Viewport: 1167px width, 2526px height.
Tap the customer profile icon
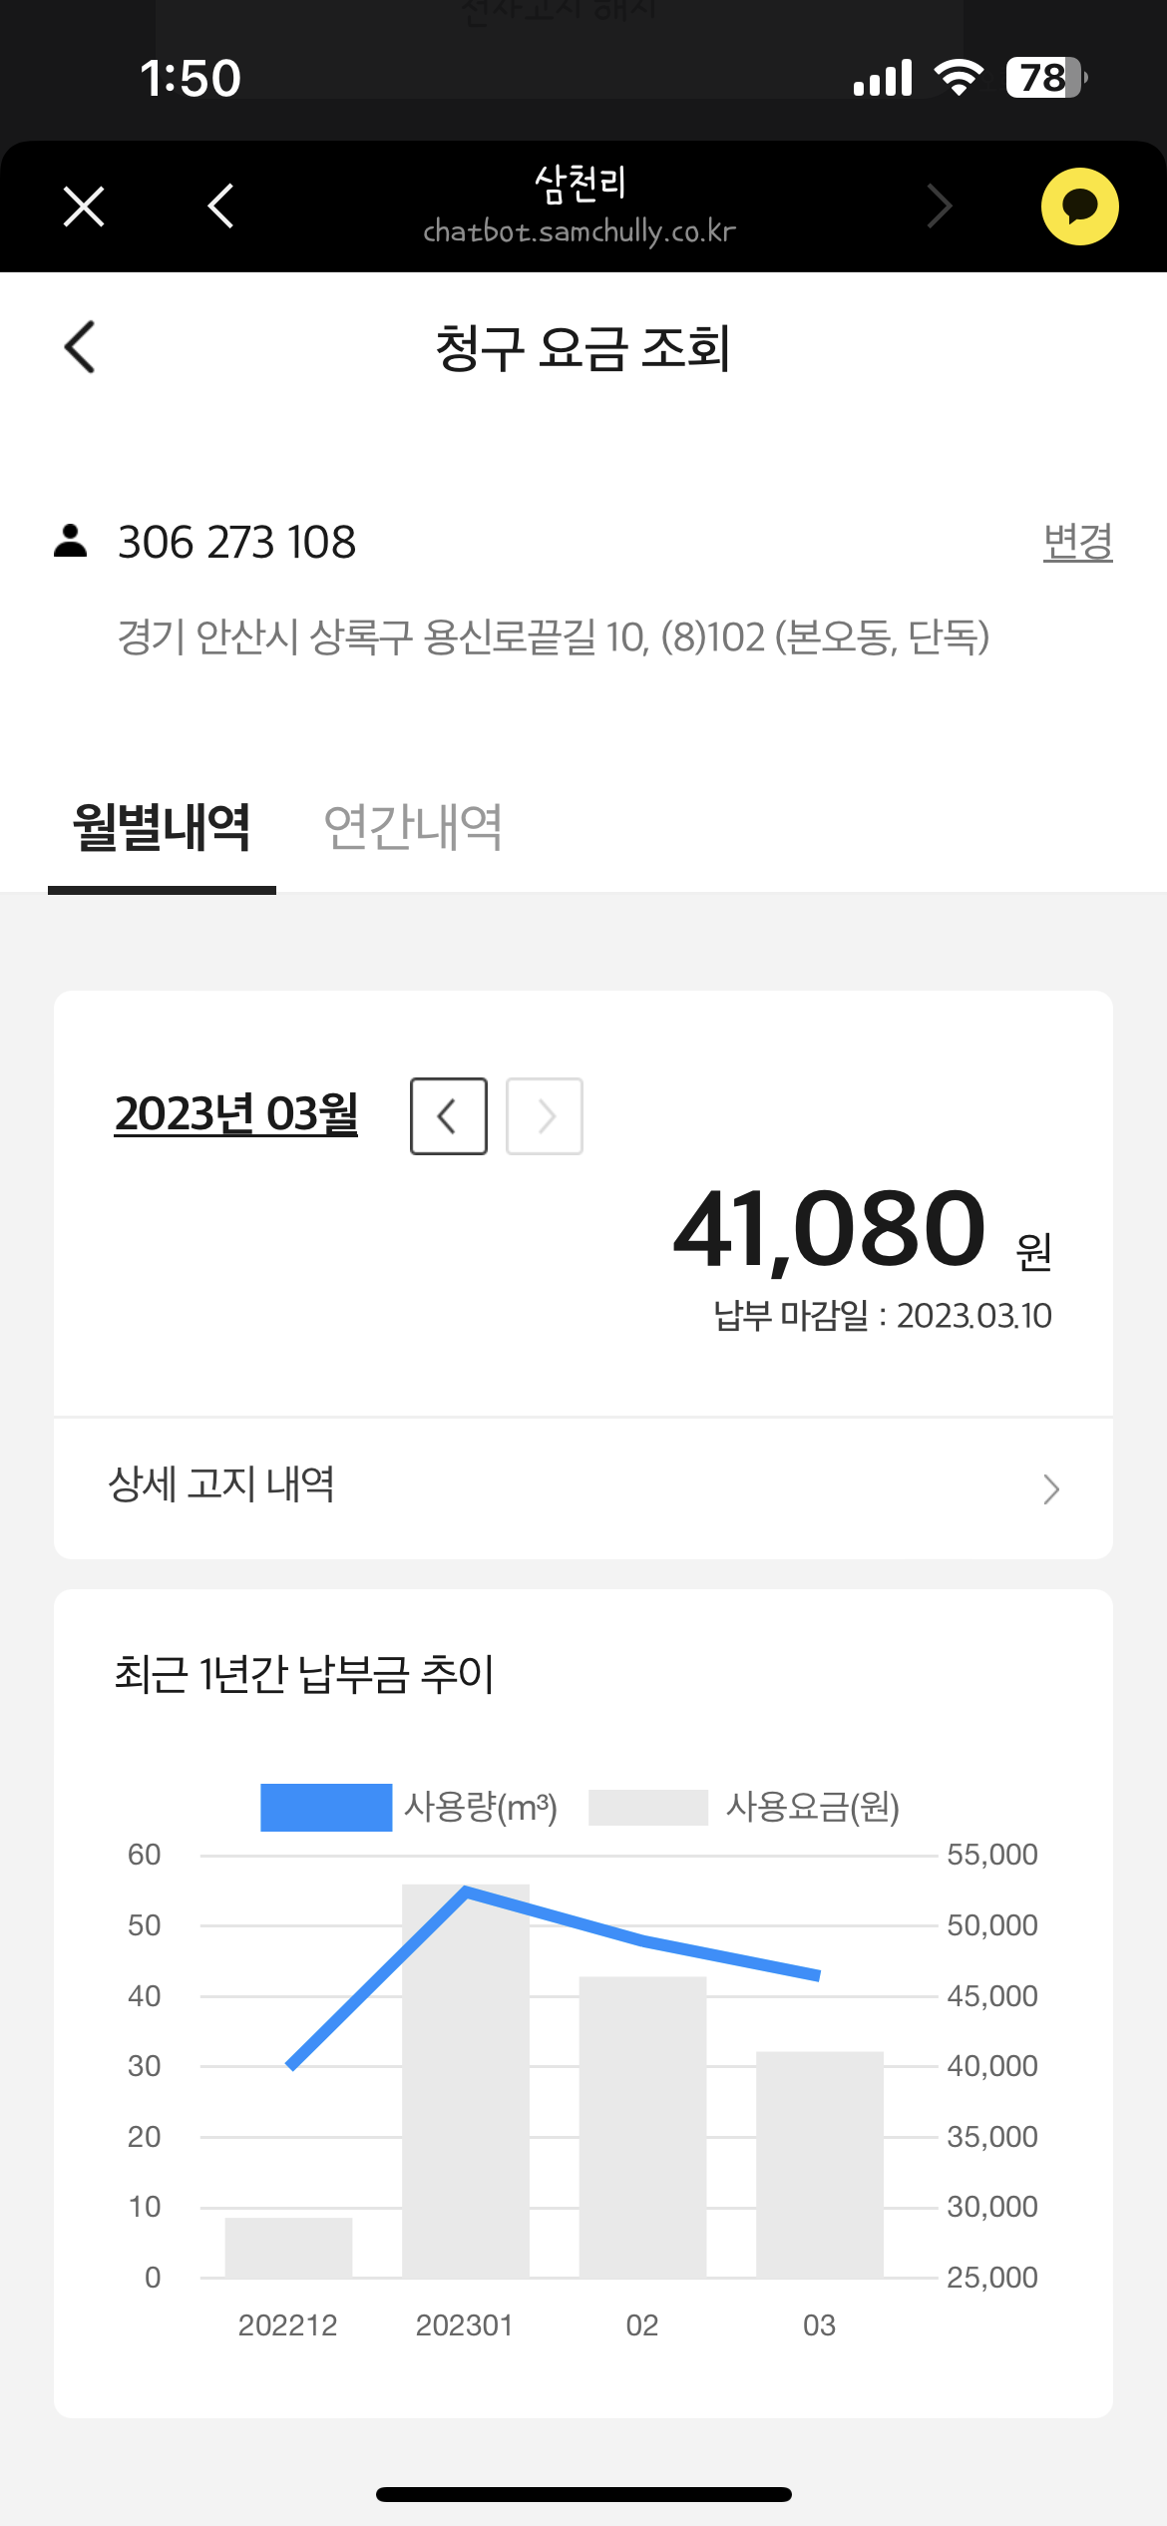coord(71,541)
